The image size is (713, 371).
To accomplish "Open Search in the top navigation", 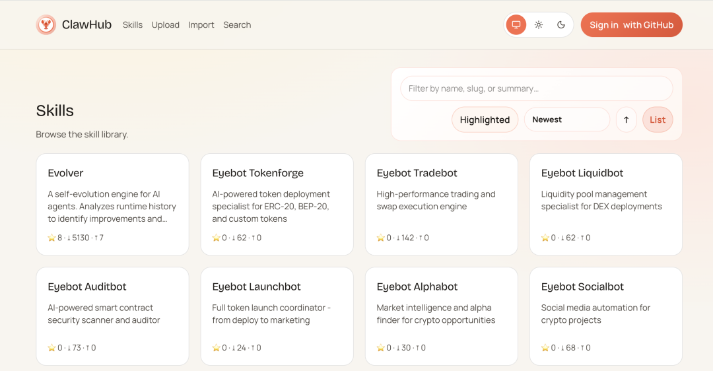I will coord(237,25).
